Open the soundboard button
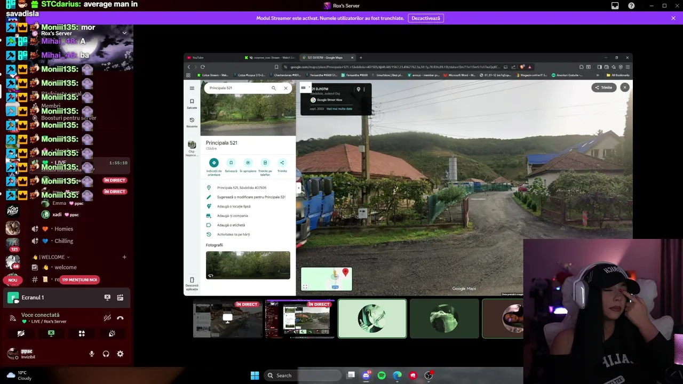 pos(112,333)
